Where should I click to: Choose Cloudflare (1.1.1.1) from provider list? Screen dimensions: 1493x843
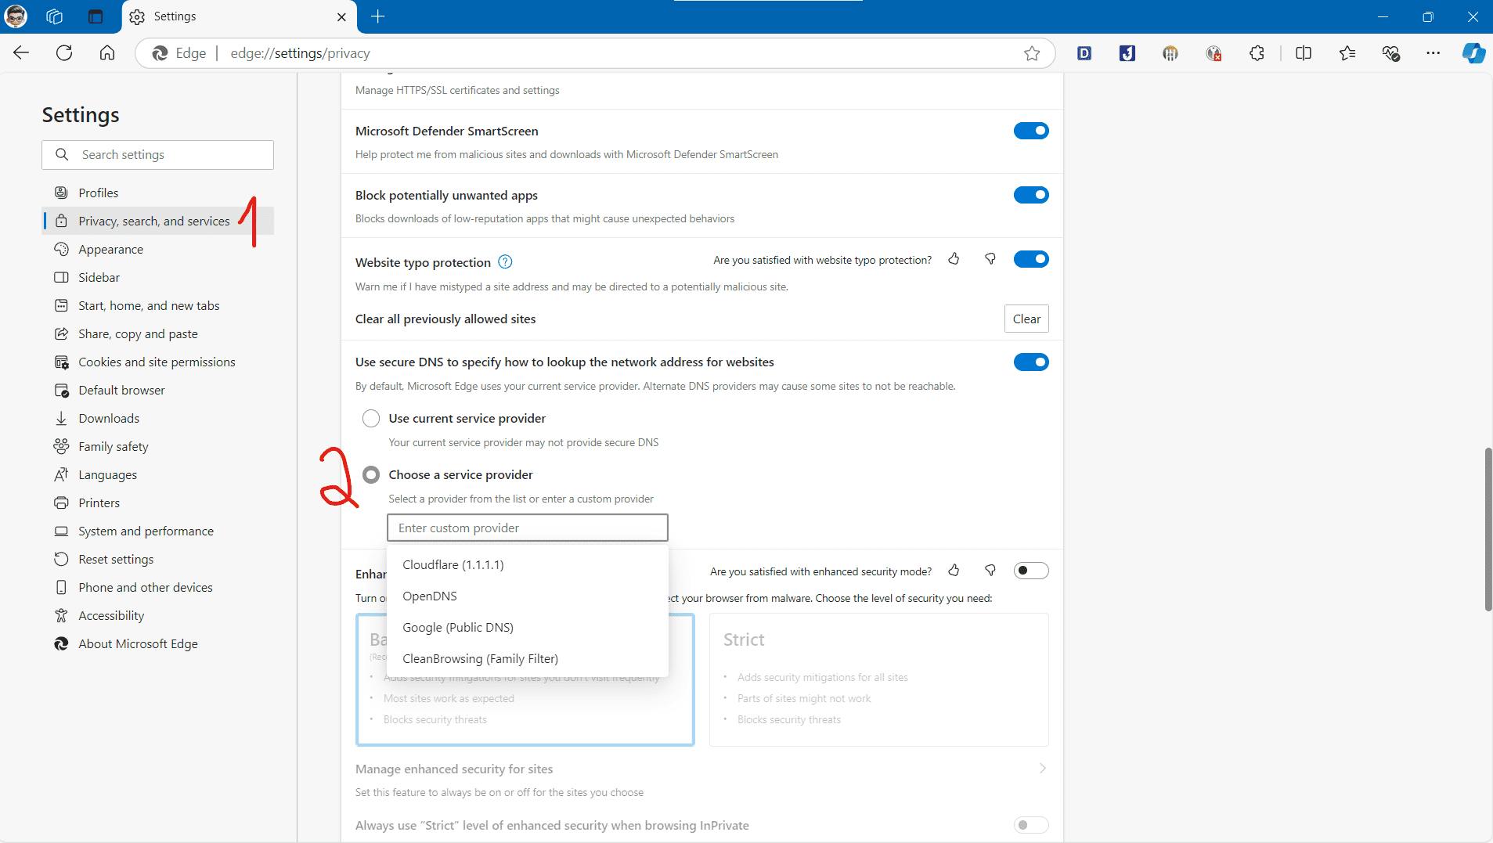528,564
